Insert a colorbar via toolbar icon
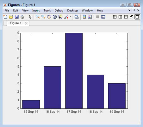 [x=84, y=17]
